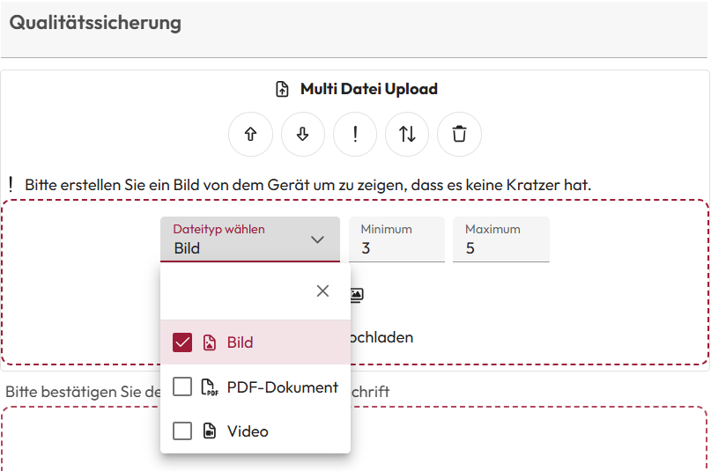Select the Bild option label
This screenshot has width=711, height=471.
point(240,342)
